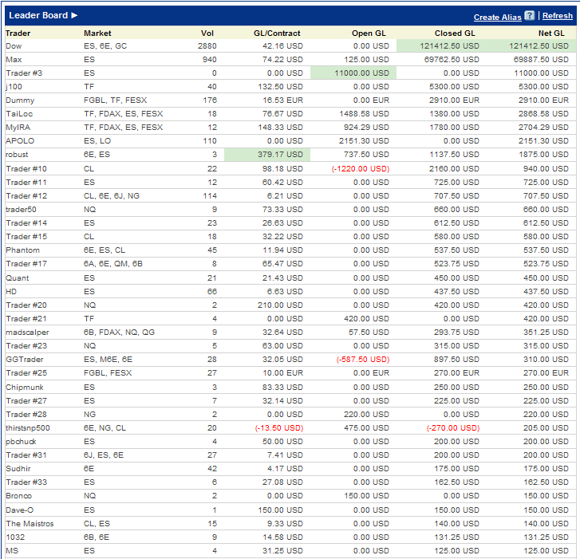Click market cell 6B, FDAX, NQ, QG
This screenshot has height=559, width=580.
pyautogui.click(x=119, y=333)
